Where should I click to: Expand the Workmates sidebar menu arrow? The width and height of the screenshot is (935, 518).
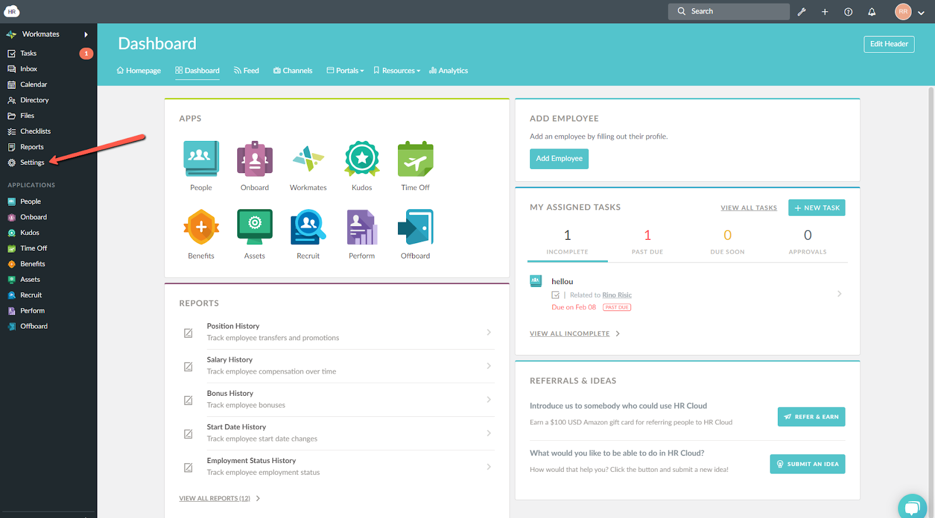coord(86,34)
